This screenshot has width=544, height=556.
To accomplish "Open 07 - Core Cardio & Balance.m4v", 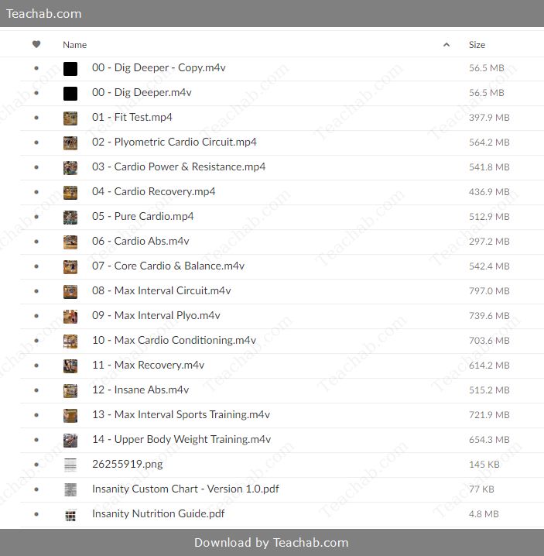I will (x=168, y=266).
